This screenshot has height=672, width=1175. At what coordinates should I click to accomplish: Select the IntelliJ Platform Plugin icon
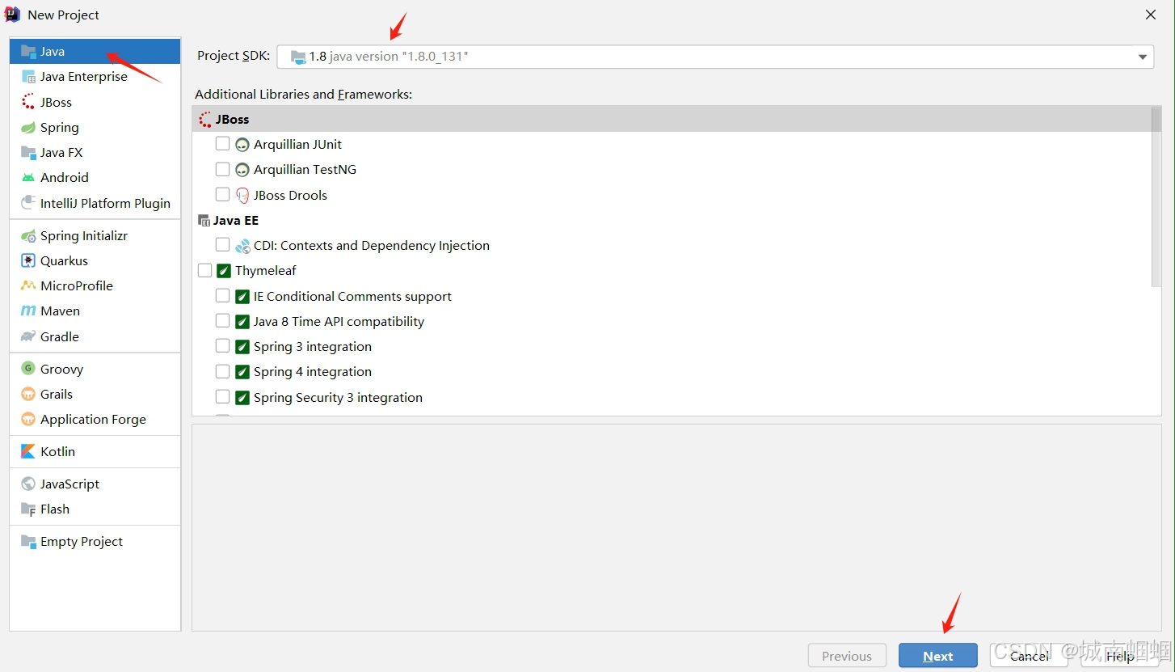point(28,203)
